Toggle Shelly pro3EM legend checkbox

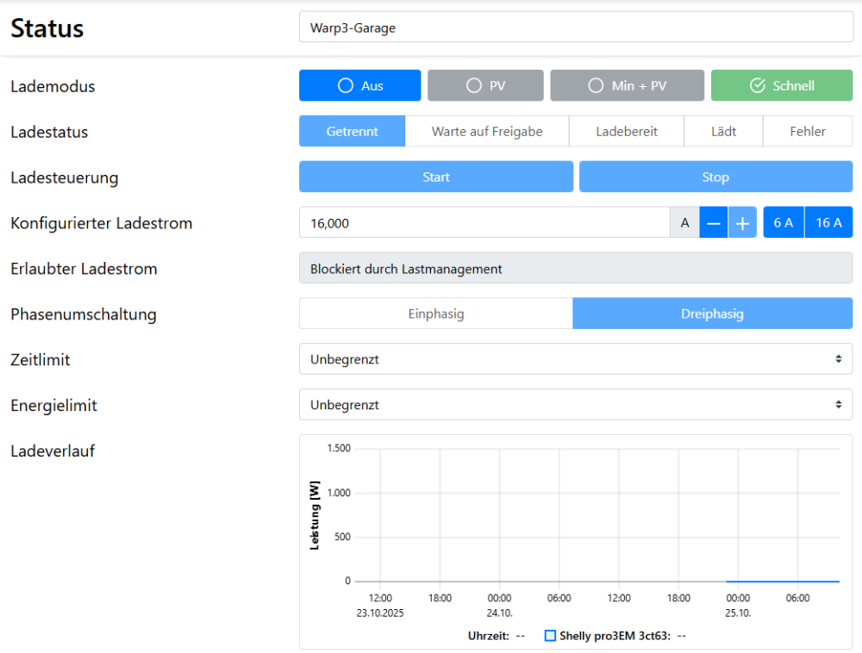click(x=550, y=636)
